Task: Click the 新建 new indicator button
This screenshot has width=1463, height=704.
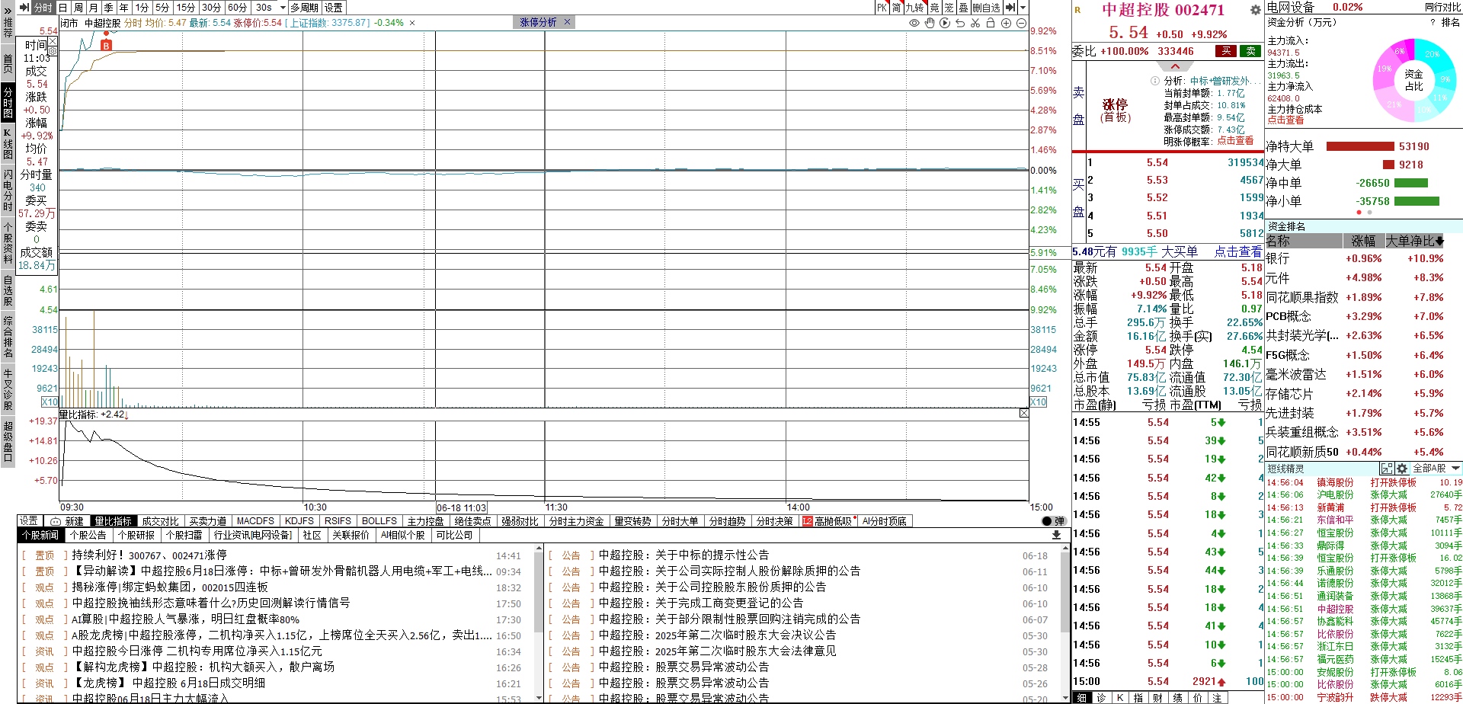Action: click(x=67, y=521)
